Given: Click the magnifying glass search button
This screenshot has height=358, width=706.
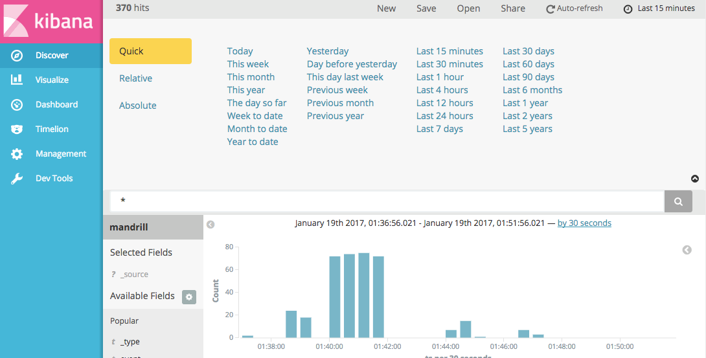Looking at the screenshot, I should pos(678,201).
